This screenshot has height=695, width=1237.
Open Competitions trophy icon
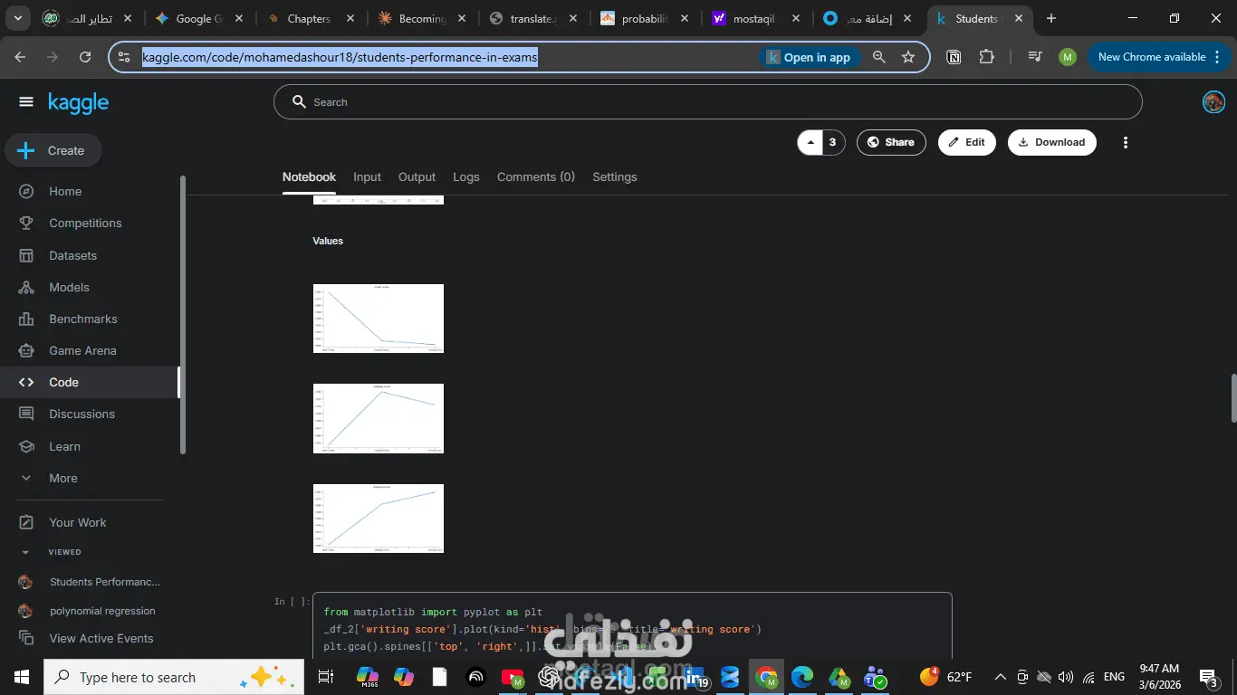tap(26, 223)
